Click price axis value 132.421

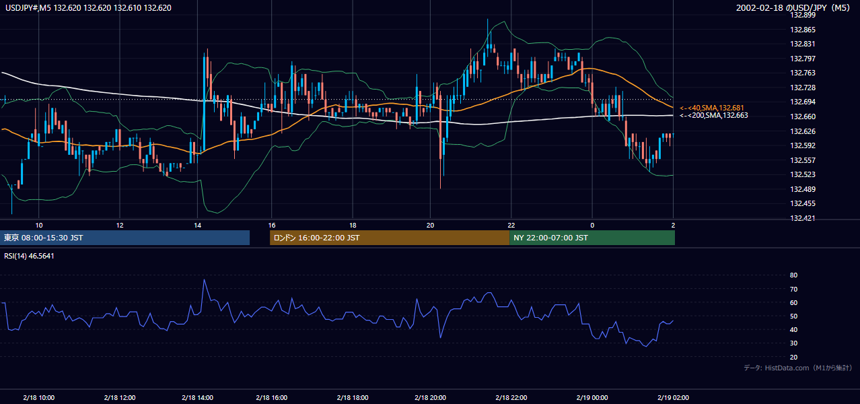(x=803, y=218)
